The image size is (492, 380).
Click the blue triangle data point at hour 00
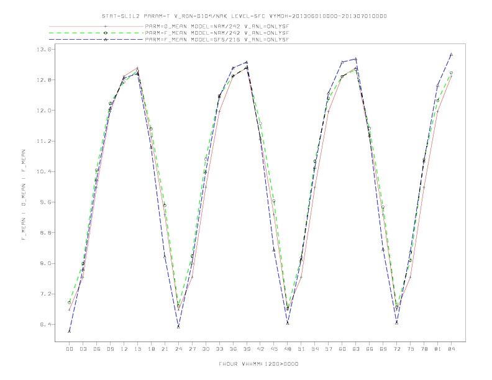[70, 332]
